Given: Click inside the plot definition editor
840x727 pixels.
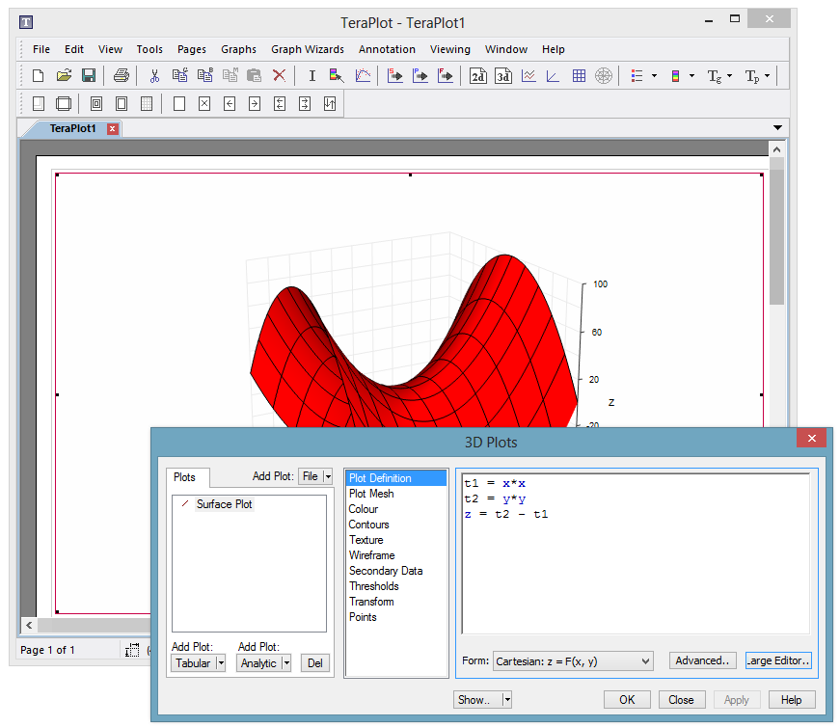Looking at the screenshot, I should point(636,553).
